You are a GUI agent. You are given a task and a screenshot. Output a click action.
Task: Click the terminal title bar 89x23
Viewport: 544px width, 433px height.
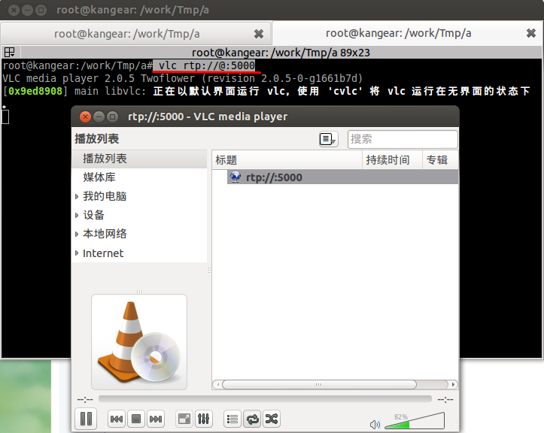point(281,53)
